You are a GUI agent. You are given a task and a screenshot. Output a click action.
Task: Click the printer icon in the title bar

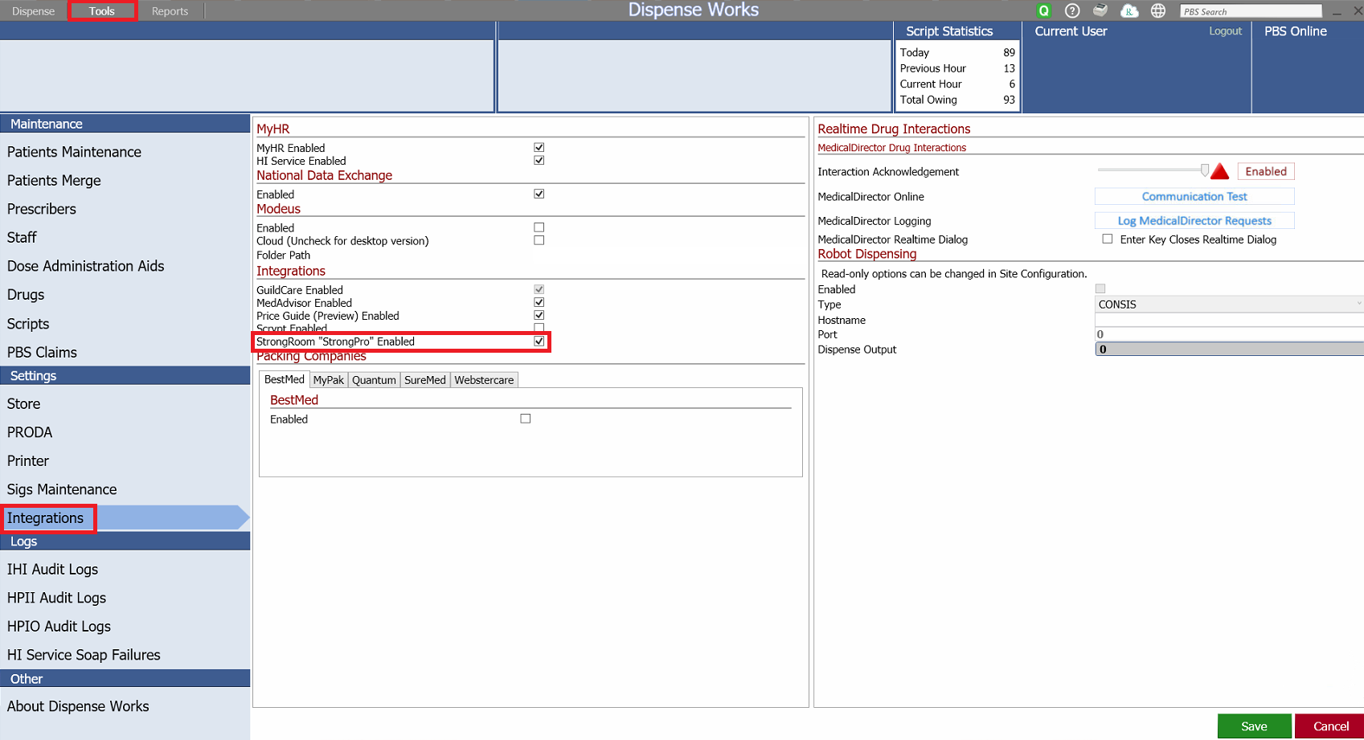pyautogui.click(x=1100, y=10)
